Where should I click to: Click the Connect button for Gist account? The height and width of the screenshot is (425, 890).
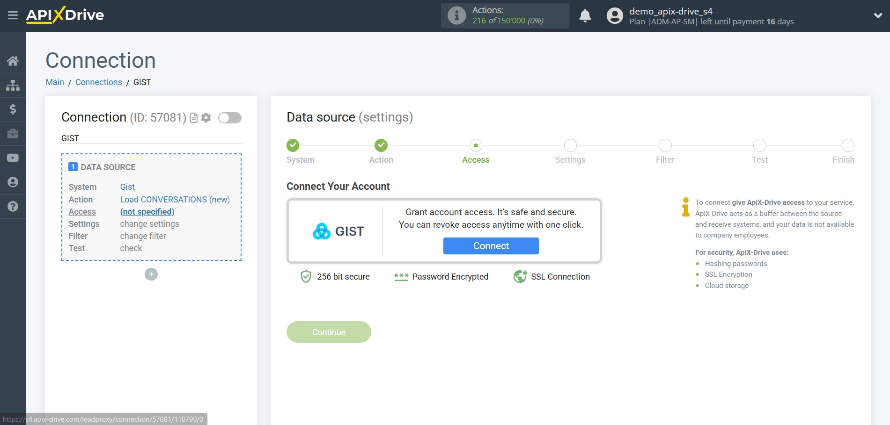(x=490, y=245)
